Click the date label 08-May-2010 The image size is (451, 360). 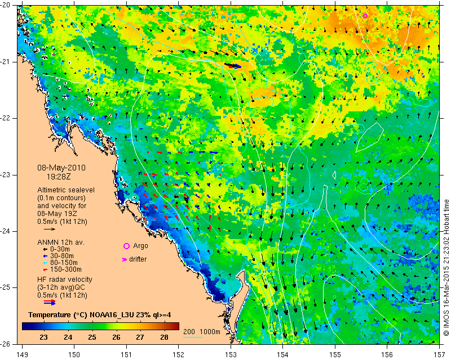click(61, 168)
